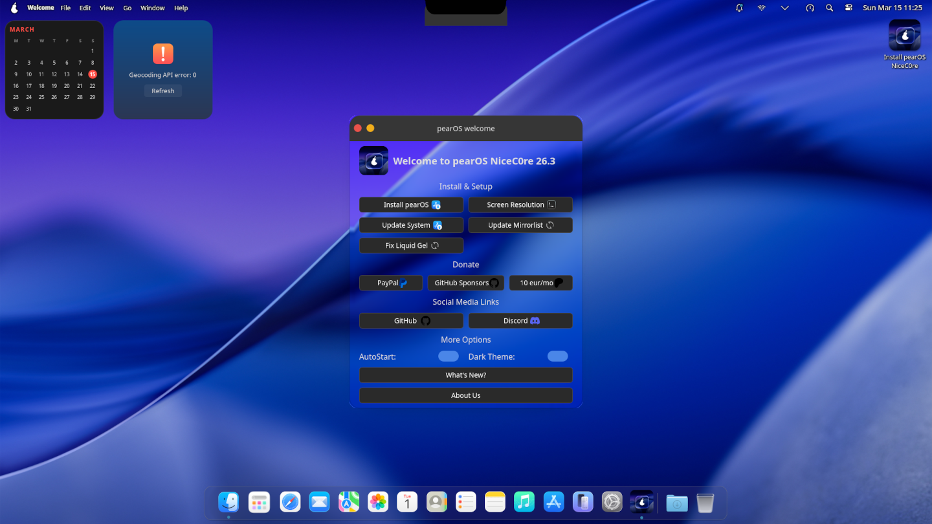Open the pear logo system menu

click(14, 8)
